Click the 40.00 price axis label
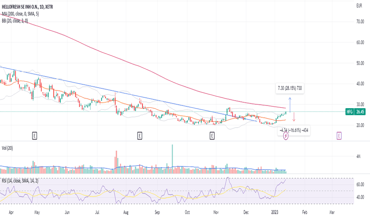This screenshot has height=218, width=370. 360,84
